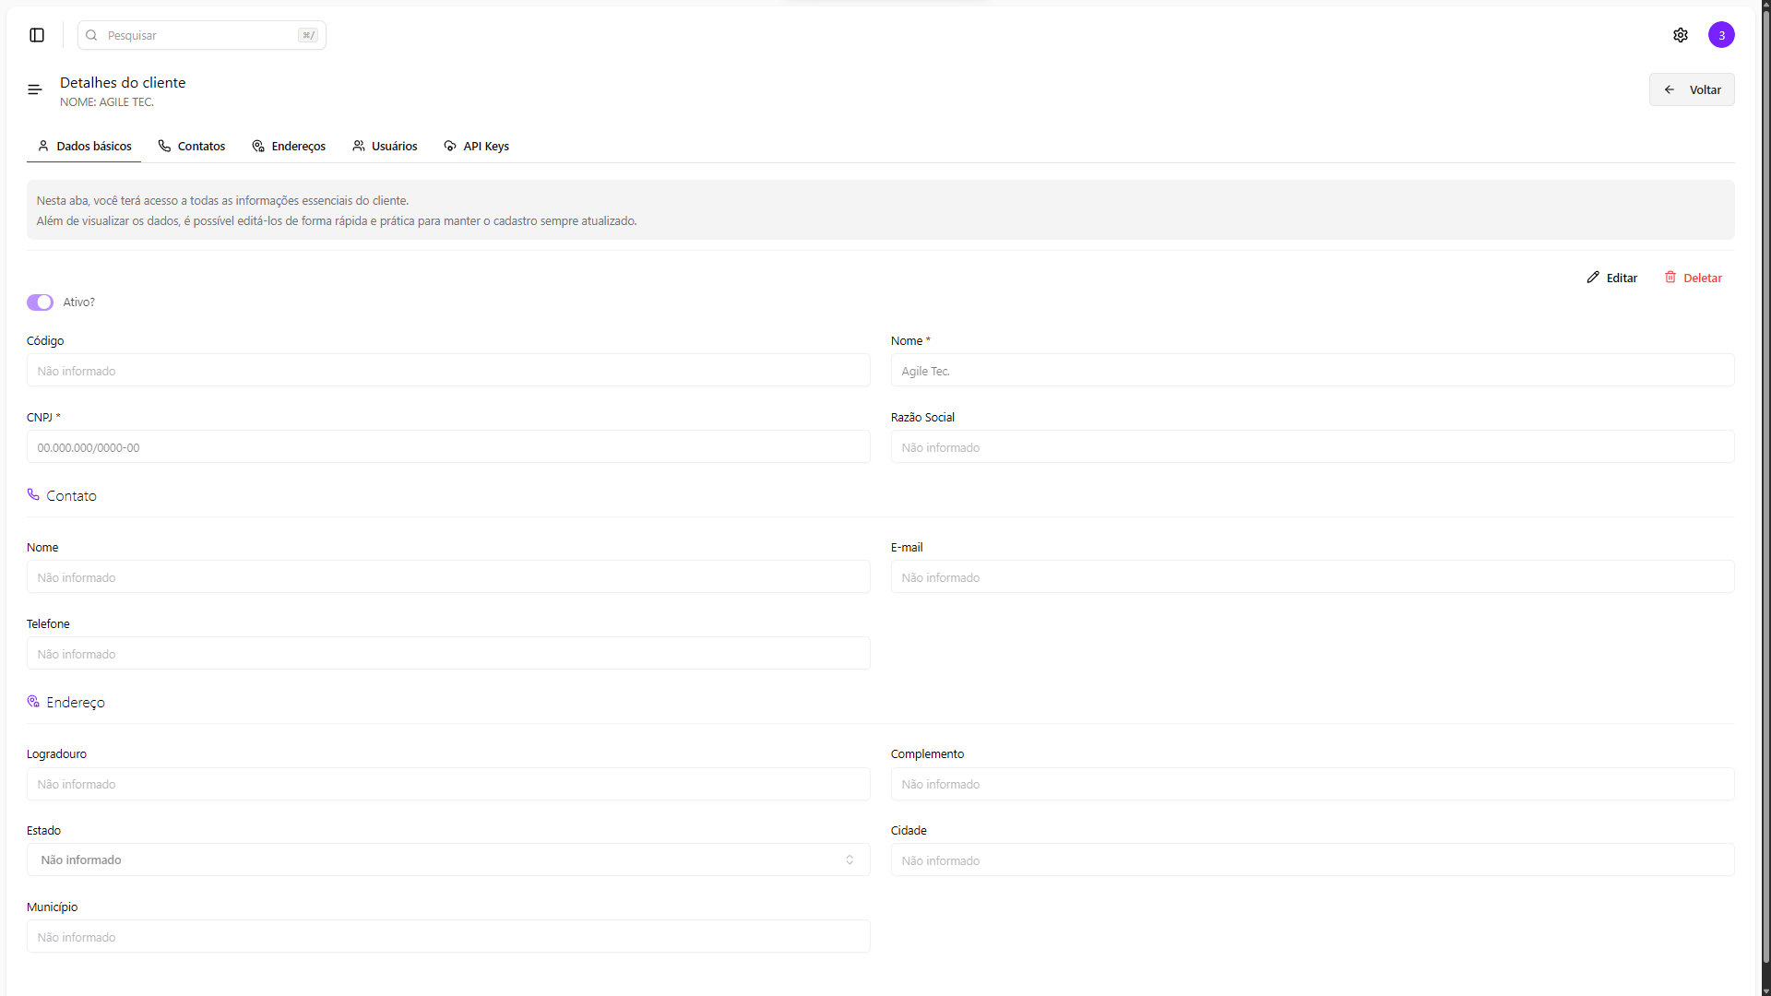
Task: Click the phone icon by Contato heading
Action: point(33,495)
